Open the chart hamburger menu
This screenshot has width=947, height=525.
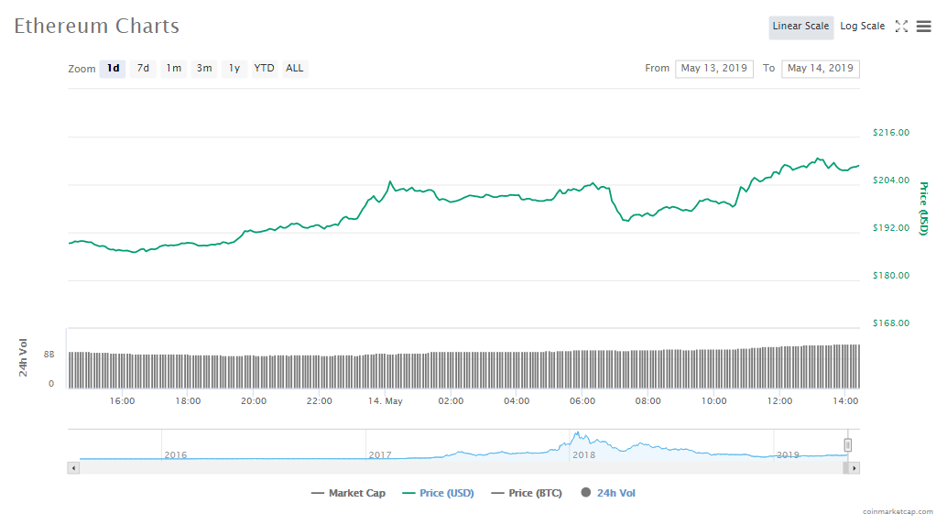pos(923,27)
